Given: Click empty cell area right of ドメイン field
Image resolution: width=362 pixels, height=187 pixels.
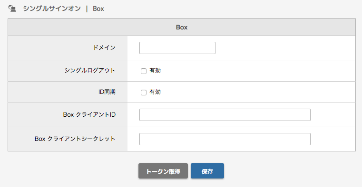Looking at the screenshot, I should coord(285,48).
